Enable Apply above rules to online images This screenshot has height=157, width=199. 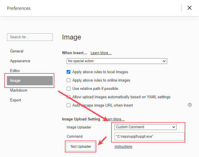69,80
